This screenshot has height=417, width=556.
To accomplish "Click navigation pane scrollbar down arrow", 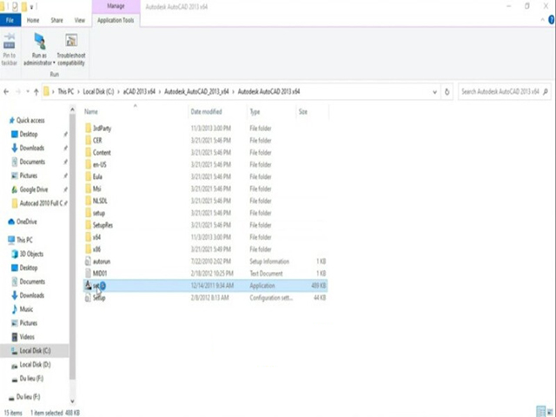I will (72, 401).
